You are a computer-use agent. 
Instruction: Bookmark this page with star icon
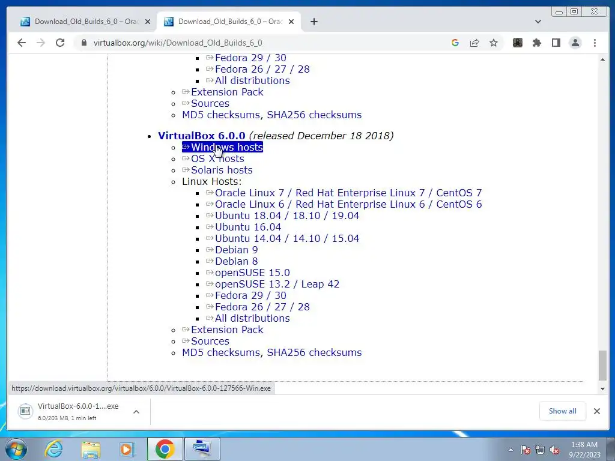point(494,43)
